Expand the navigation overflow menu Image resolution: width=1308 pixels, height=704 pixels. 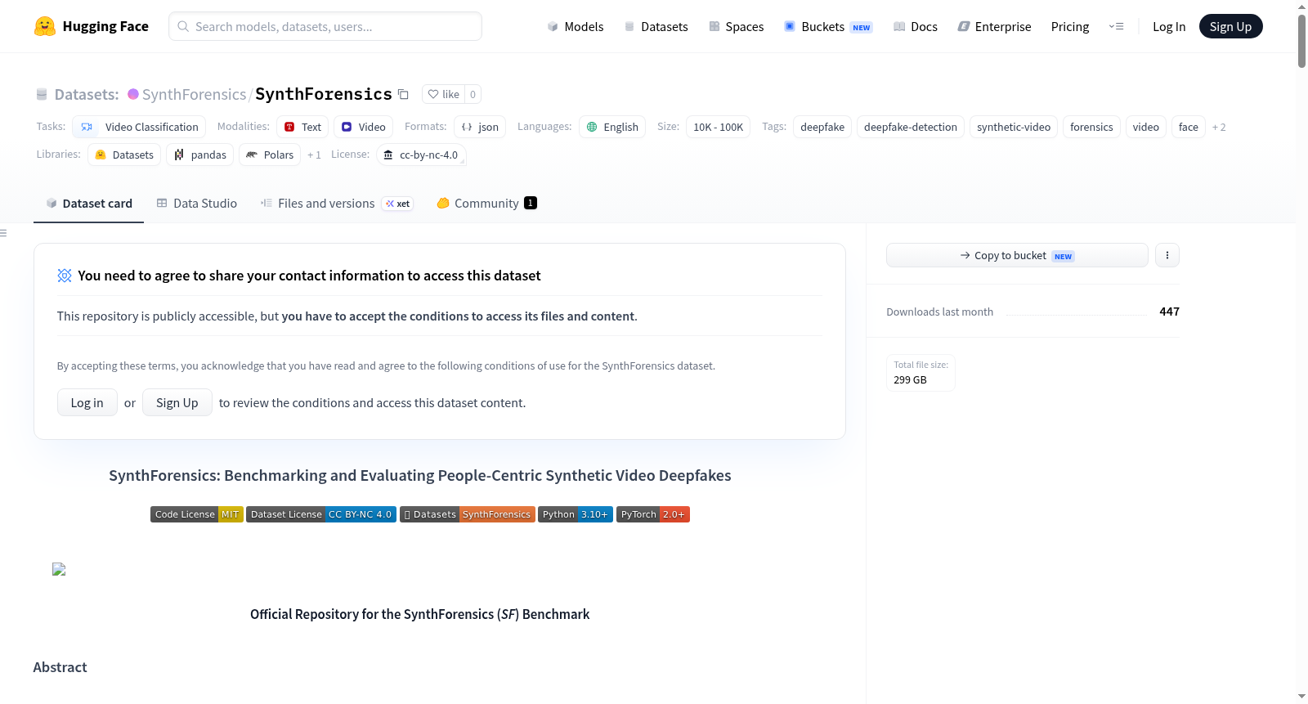point(1116,26)
